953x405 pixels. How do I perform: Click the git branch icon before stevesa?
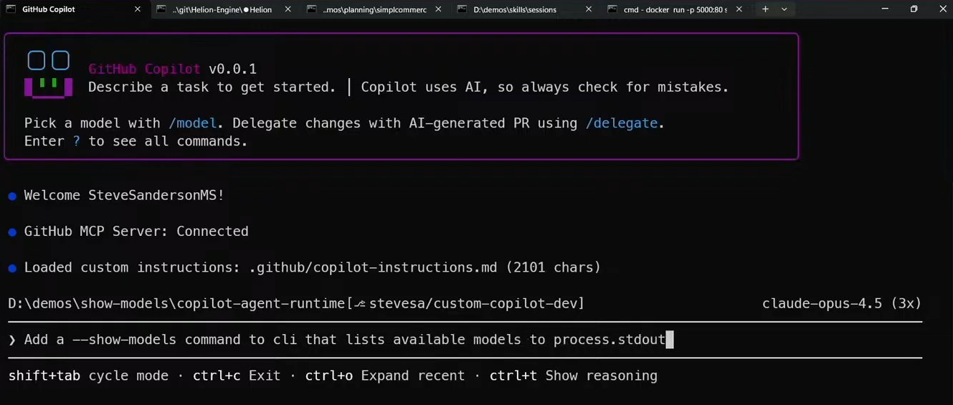click(361, 304)
